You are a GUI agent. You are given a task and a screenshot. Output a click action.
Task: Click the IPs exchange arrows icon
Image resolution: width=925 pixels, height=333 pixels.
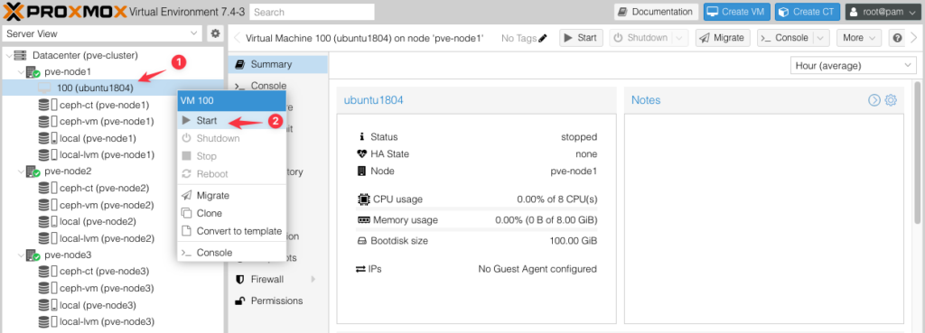click(x=360, y=269)
